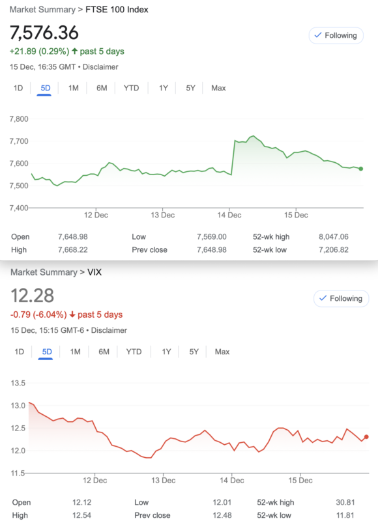The width and height of the screenshot is (378, 521).
Task: Select 6M range on FTSE 100 chart
Action: click(x=102, y=88)
